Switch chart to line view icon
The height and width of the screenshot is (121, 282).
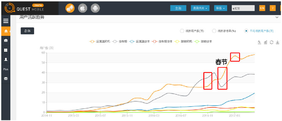pos(259,42)
